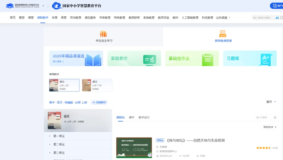
Task: Open the 基础性作业 card
Action: [192, 58]
